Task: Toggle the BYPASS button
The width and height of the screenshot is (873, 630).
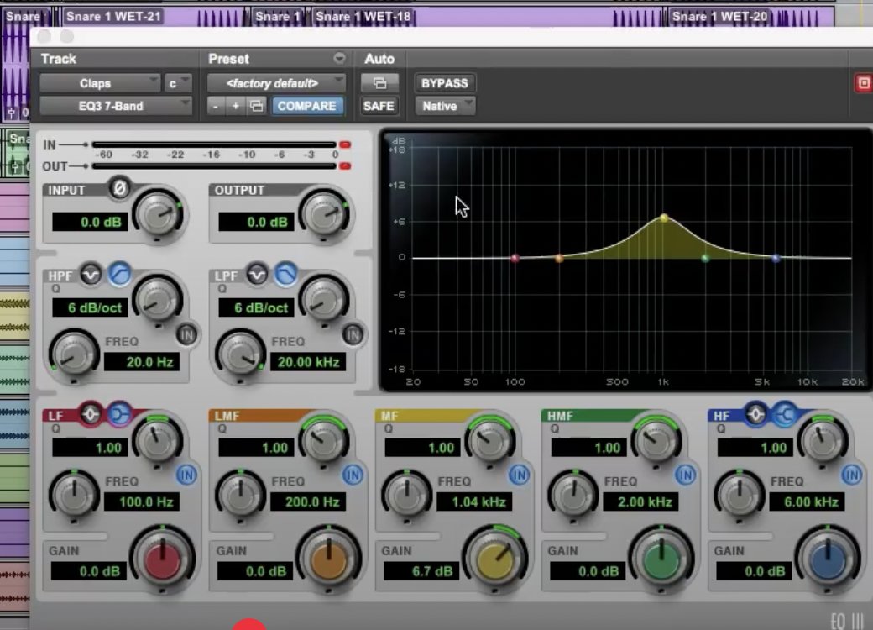Action: point(444,83)
